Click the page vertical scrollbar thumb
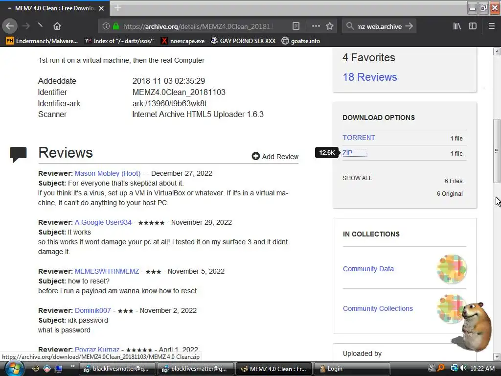Image resolution: width=501 pixels, height=376 pixels. pyautogui.click(x=497, y=151)
